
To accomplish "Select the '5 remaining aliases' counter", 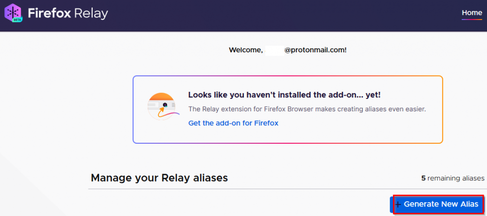I will (453, 178).
